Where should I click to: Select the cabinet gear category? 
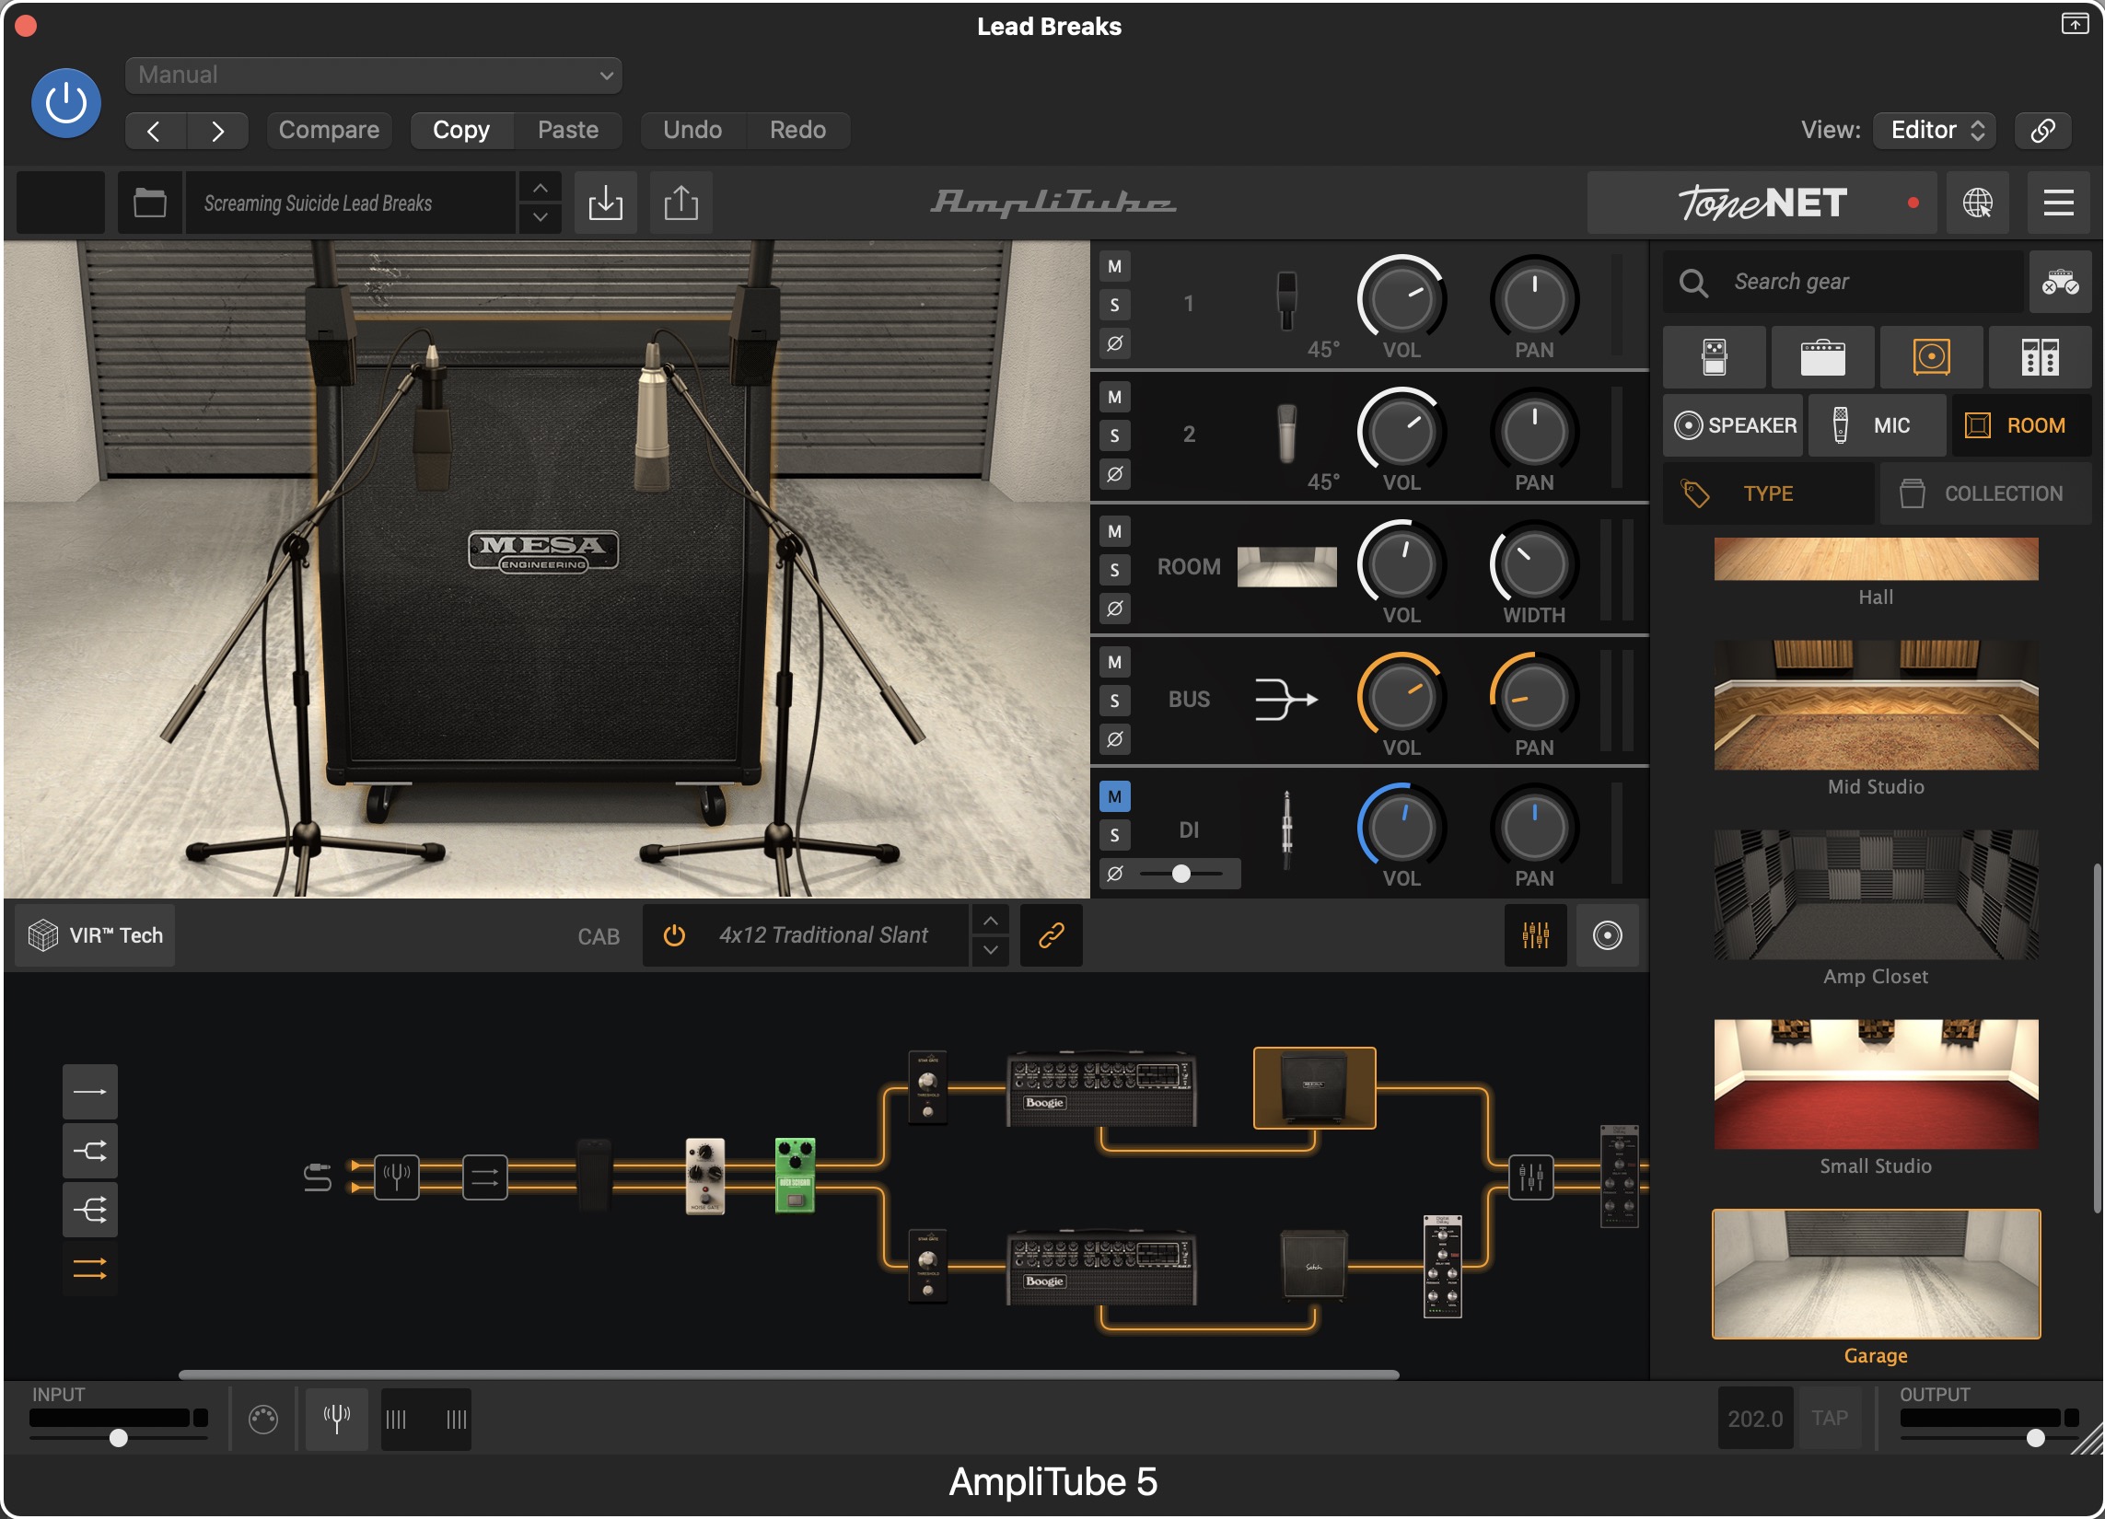pyautogui.click(x=1932, y=357)
